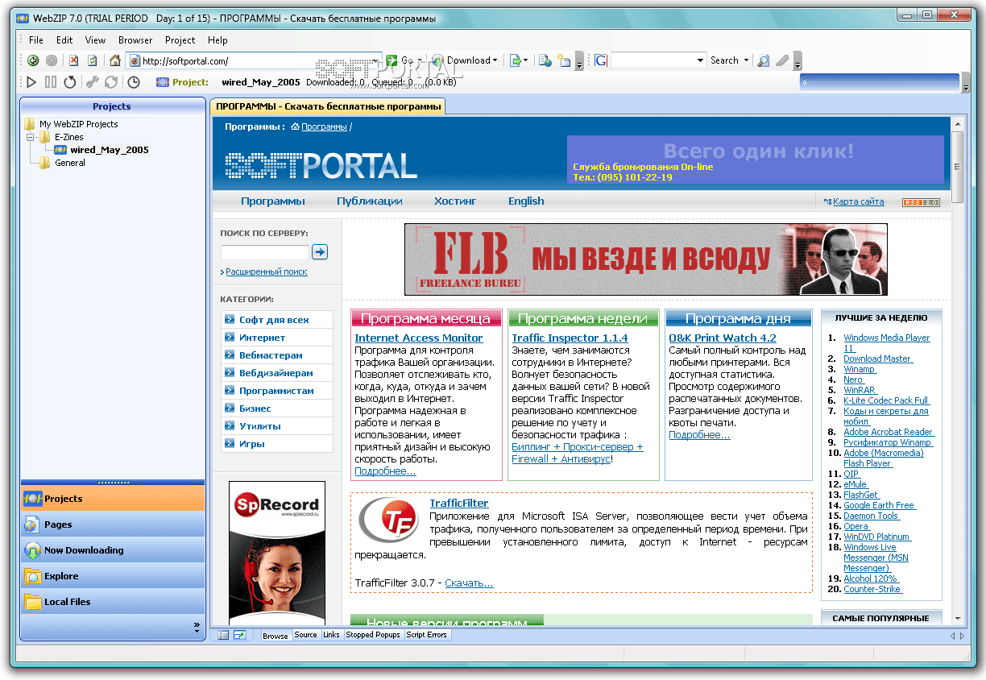Click the Restart circular arrow icon
986x680 pixels.
pyautogui.click(x=70, y=81)
